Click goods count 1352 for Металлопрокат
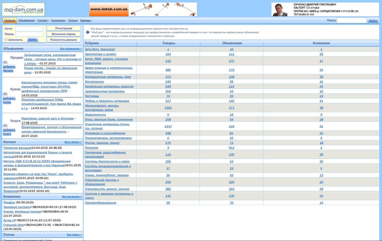This screenshot has height=241, width=382. (168, 108)
